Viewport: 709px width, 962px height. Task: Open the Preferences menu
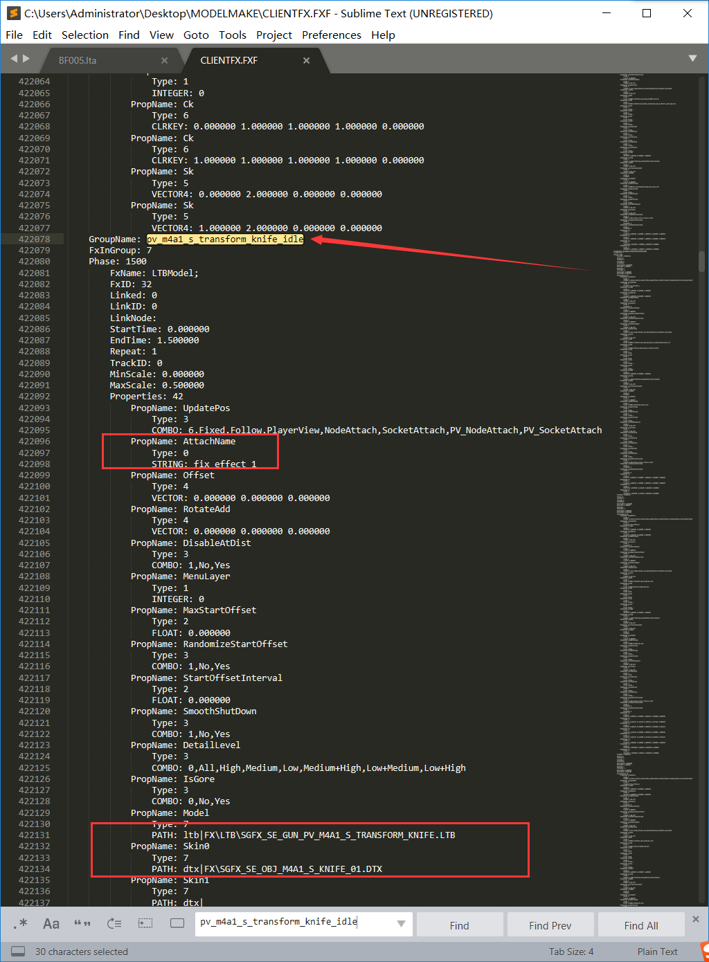click(x=332, y=35)
